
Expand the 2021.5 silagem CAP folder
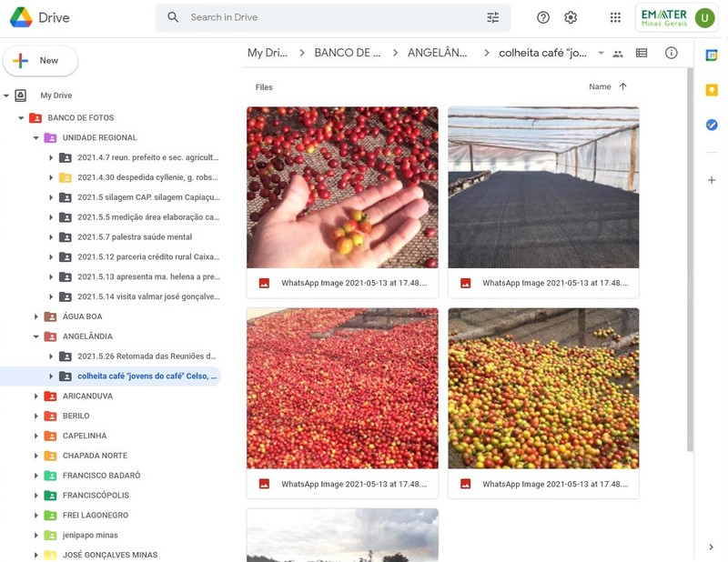51,197
